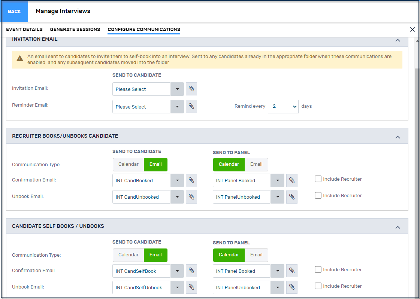Open attachments beside INT CandSelfUnbook dropdown

(191, 287)
